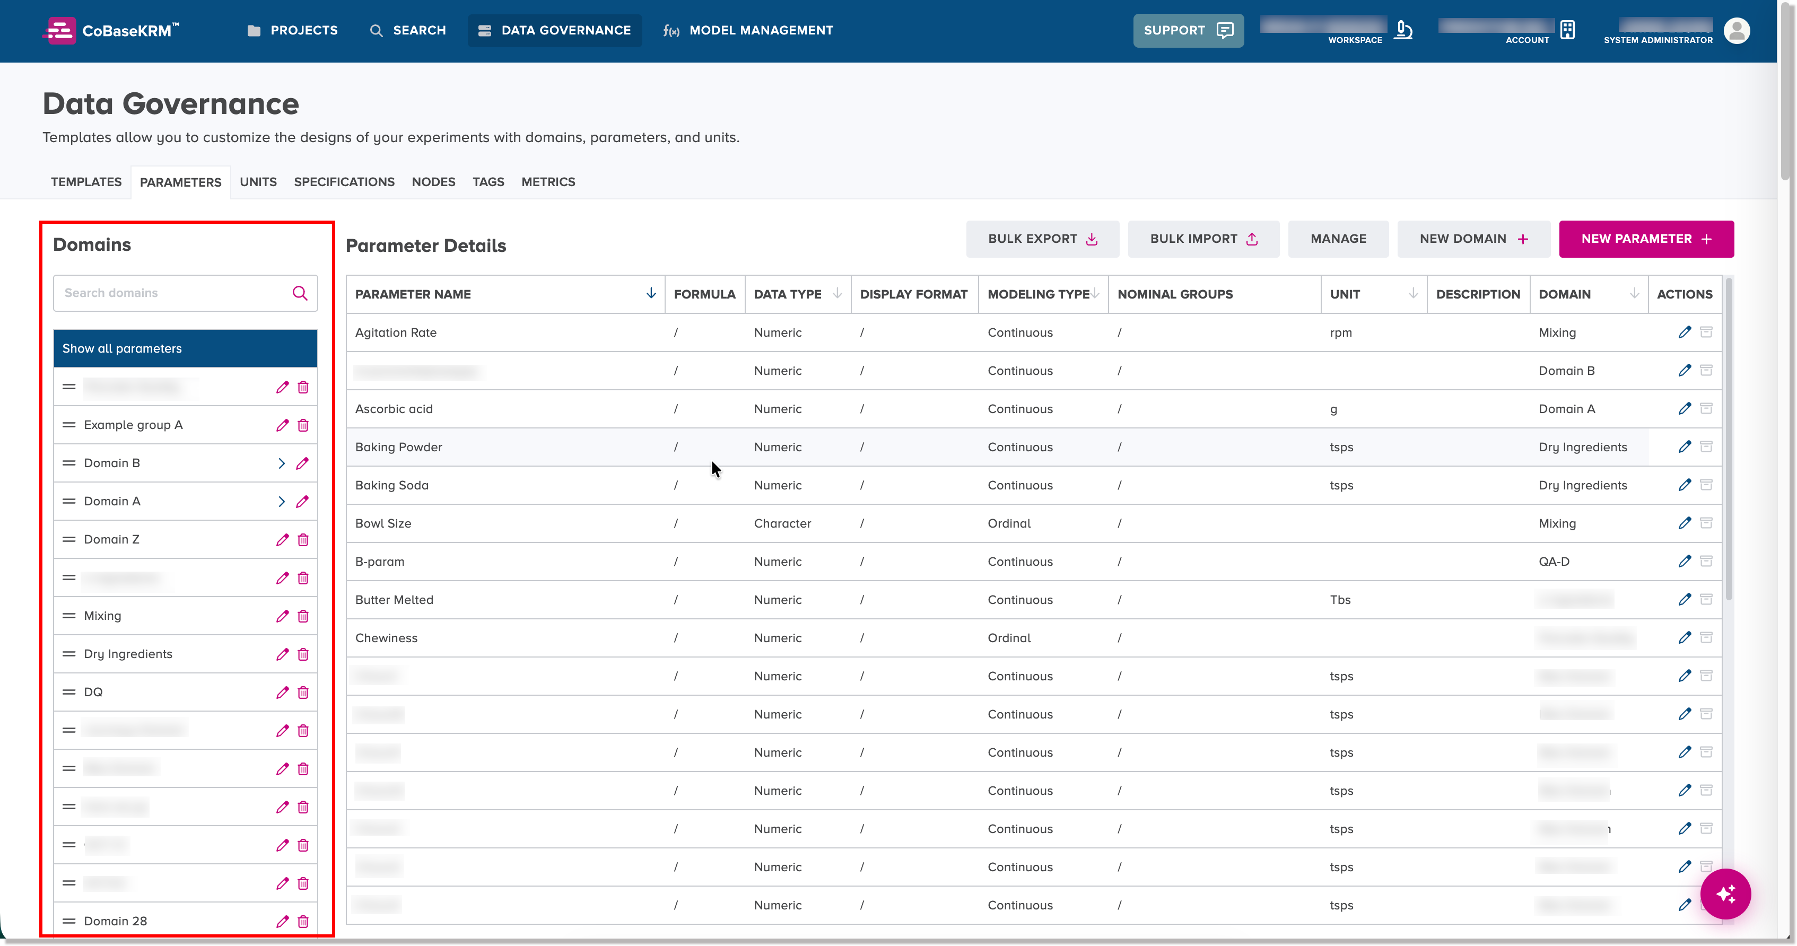Viewport: 1797px width, 946px height.
Task: Open the Support chat button
Action: (1188, 31)
